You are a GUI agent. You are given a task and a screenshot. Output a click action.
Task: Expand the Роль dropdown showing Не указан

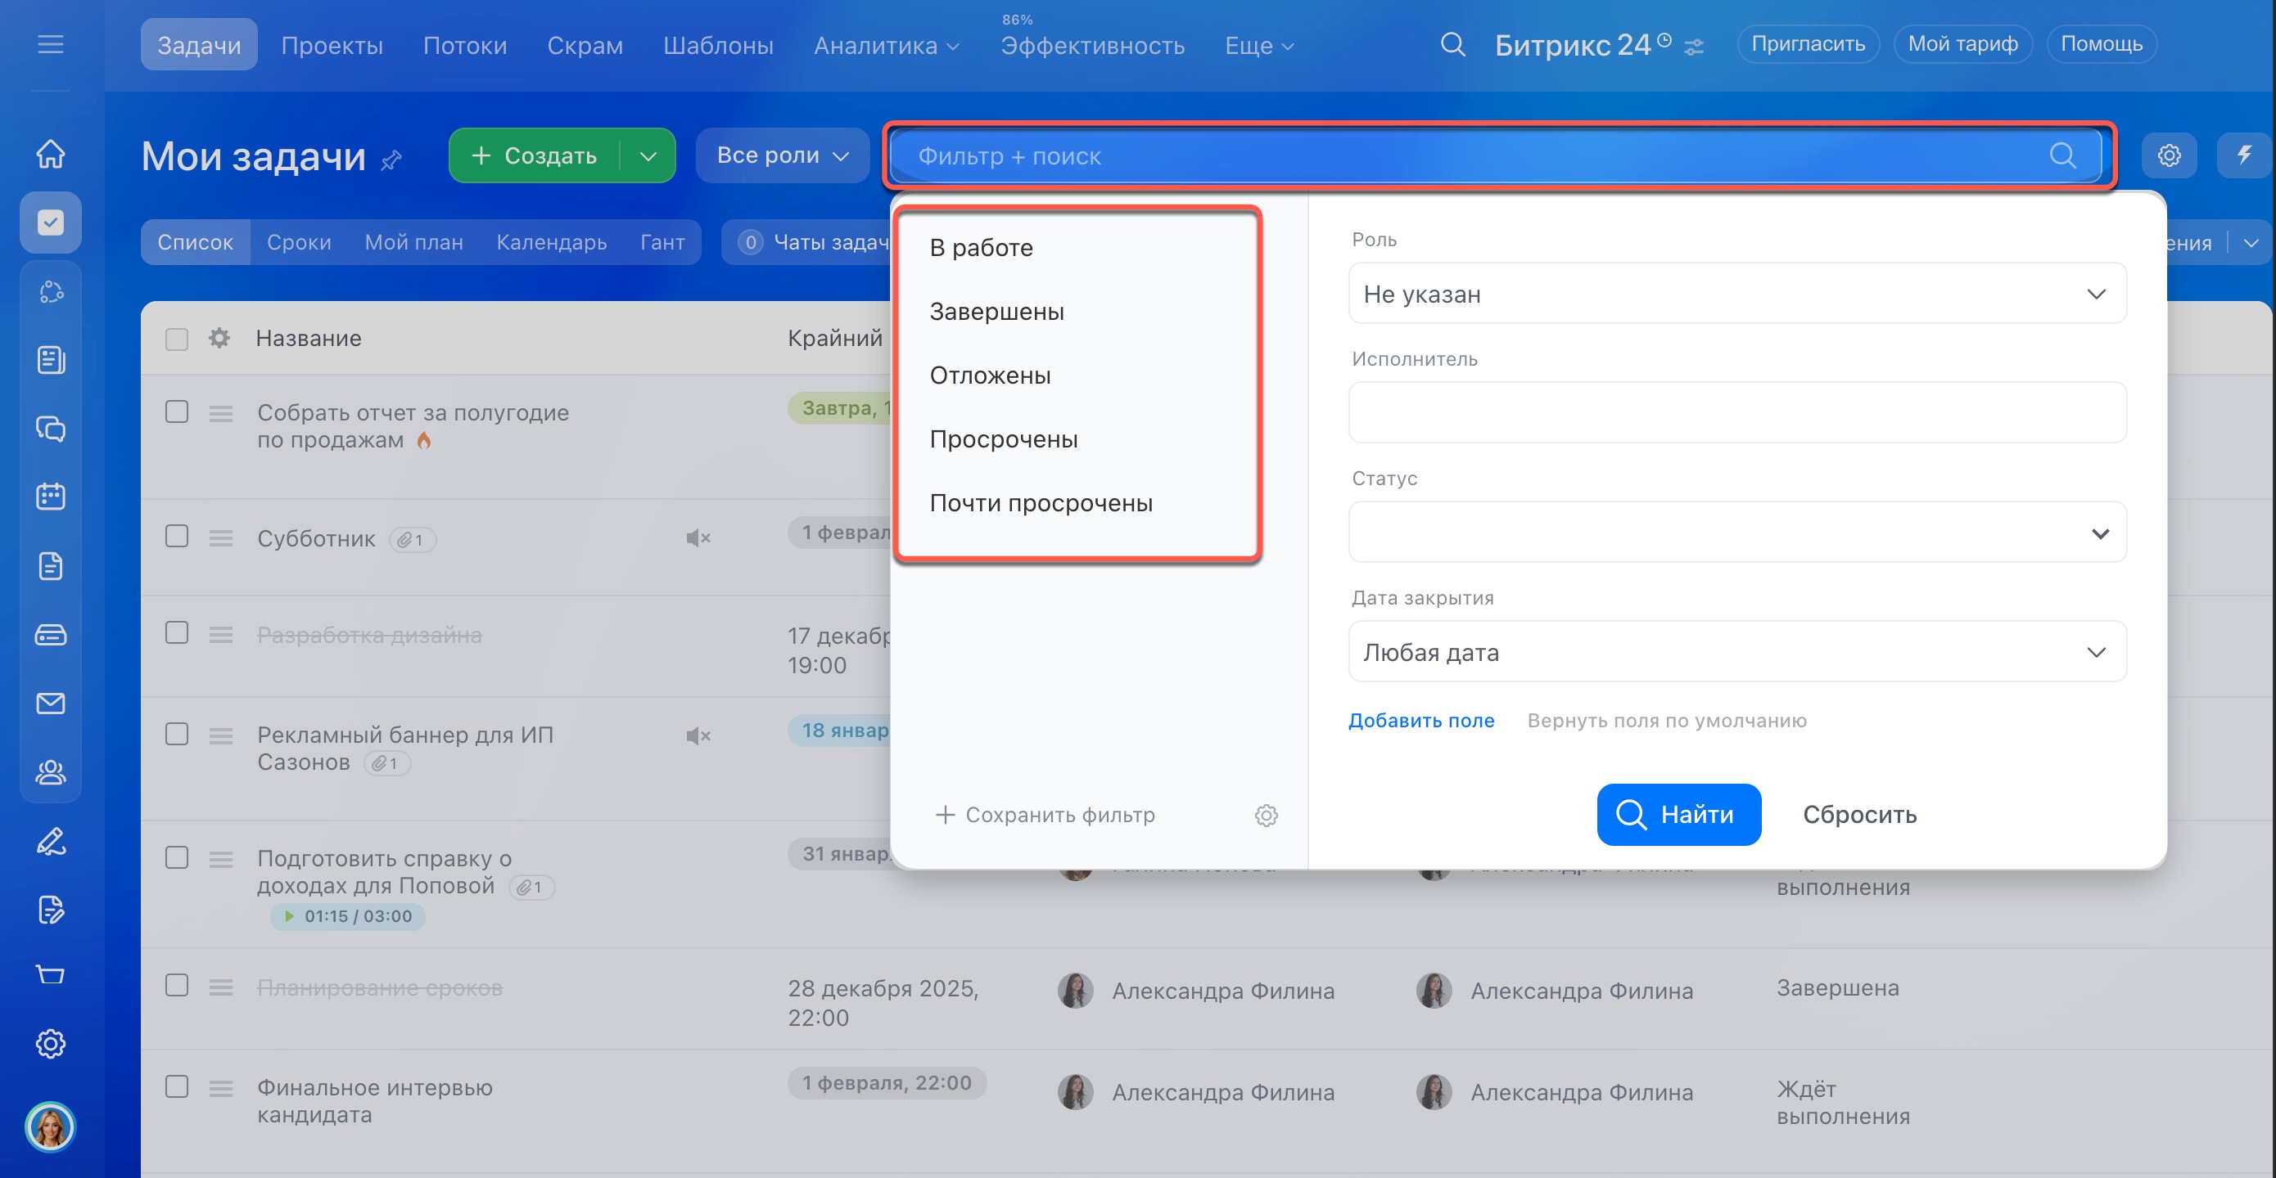tap(1736, 294)
